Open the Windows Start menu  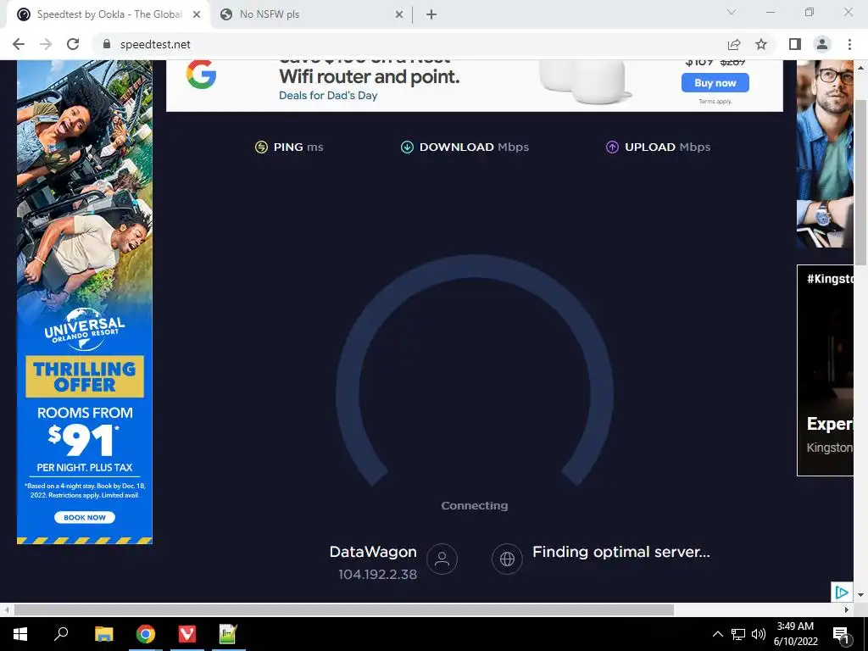(20, 634)
